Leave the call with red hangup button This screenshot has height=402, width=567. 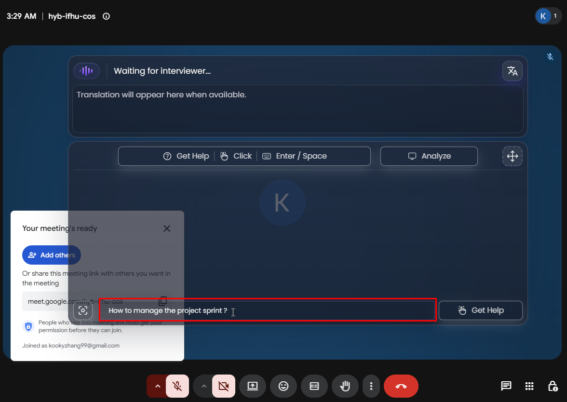pos(401,386)
